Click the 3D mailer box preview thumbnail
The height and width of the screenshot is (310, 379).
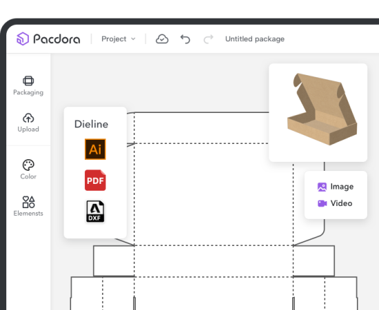(x=318, y=112)
